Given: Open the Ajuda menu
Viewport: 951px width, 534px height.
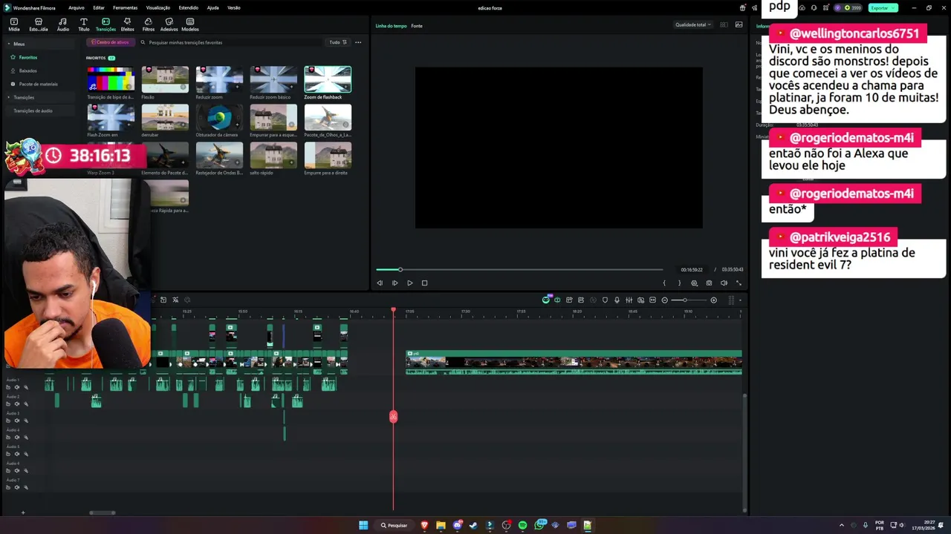Looking at the screenshot, I should 213,7.
